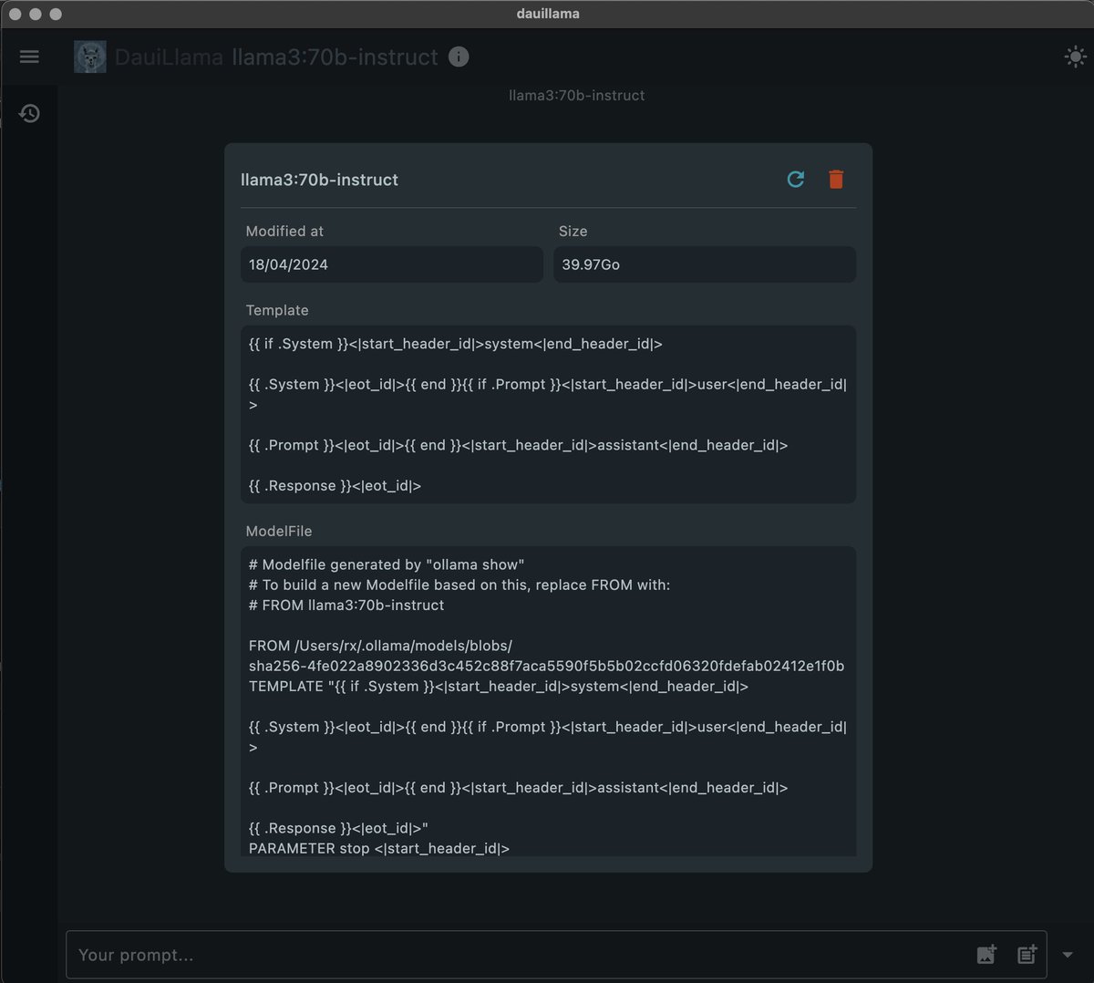Screen dimensions: 1094x983
Task: Open the hamburger menu
Action: pos(29,57)
